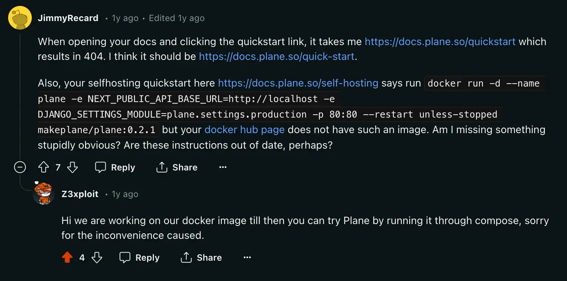Open the broken quickstart link
This screenshot has height=281, width=567.
(x=440, y=42)
